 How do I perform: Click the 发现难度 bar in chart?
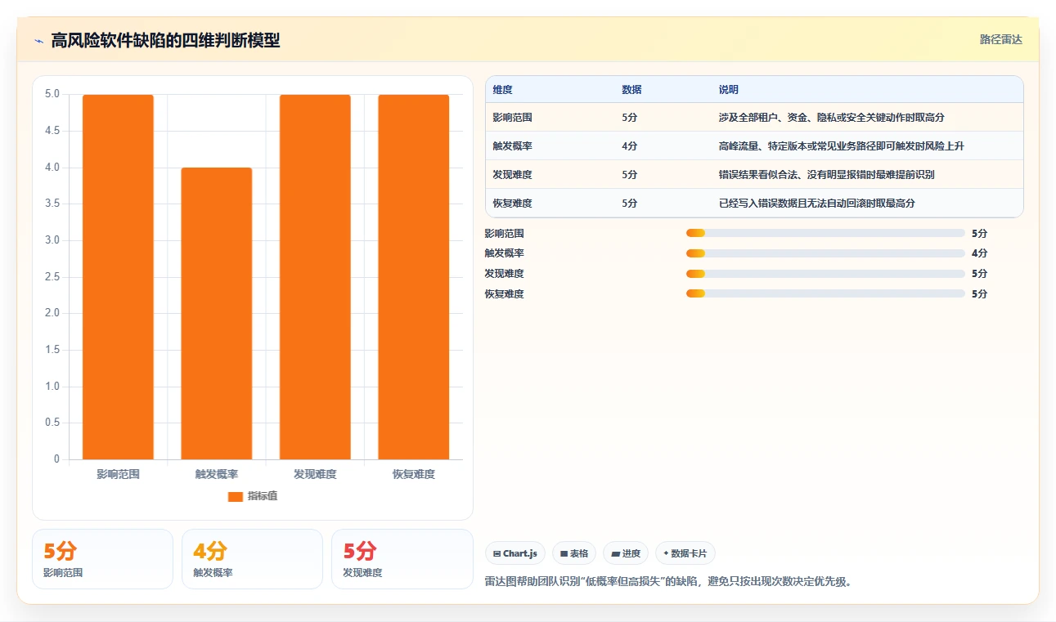[315, 276]
